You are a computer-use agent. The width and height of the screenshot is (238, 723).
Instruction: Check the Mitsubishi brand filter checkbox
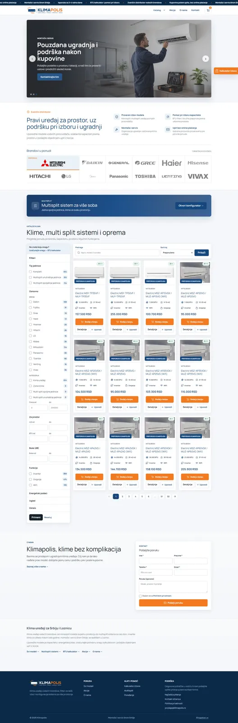pos(31,347)
